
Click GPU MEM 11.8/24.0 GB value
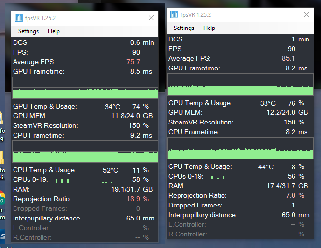click(x=132, y=116)
